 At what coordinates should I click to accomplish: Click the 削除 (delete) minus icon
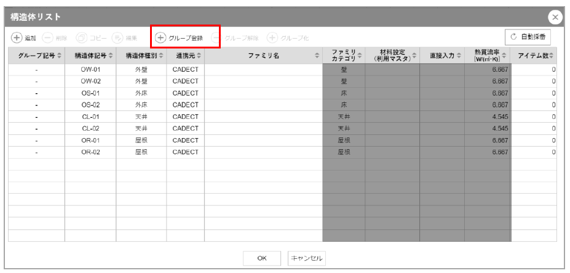(x=47, y=37)
